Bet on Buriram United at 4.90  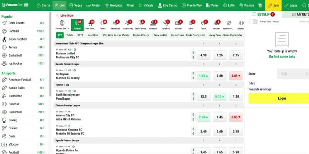click(204, 55)
